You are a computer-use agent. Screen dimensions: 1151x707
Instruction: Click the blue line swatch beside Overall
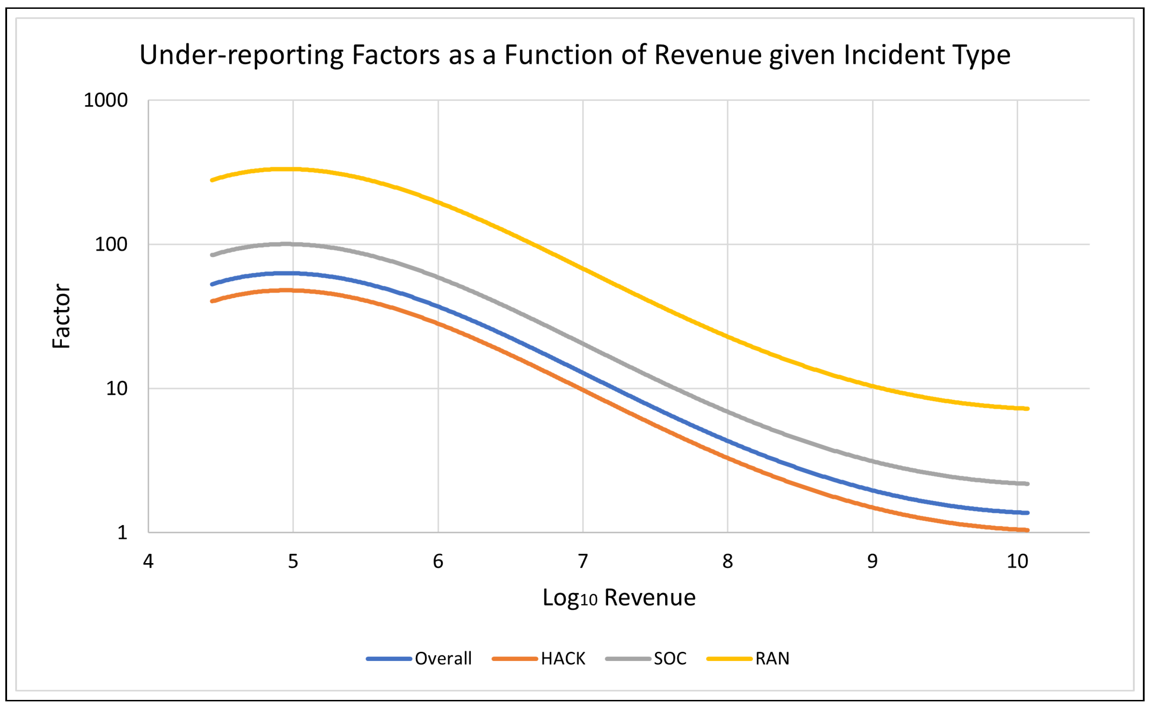389,659
